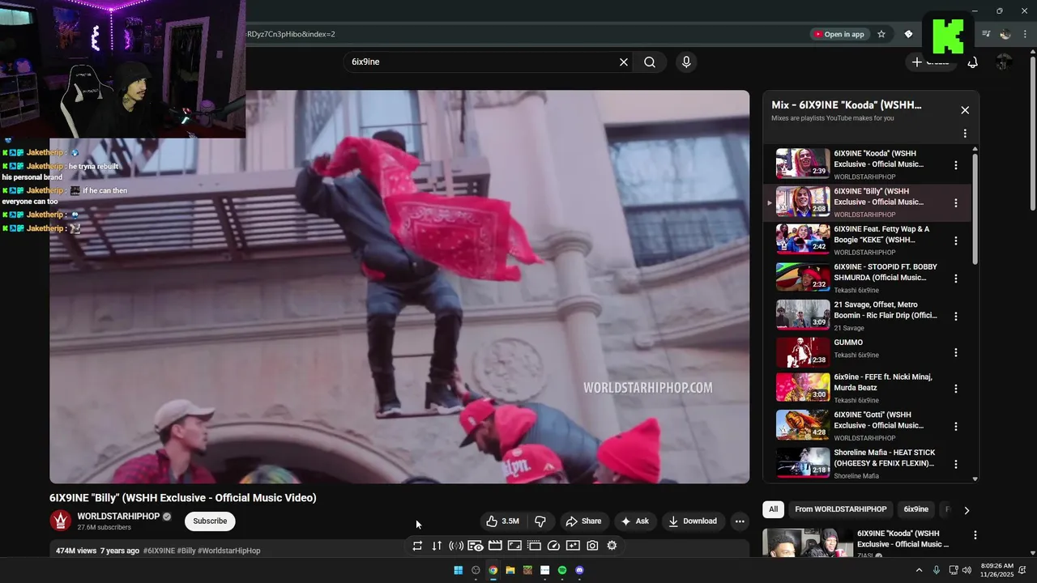The height and width of the screenshot is (583, 1037).
Task: Open the playback speed gauge icon
Action: [x=553, y=546]
